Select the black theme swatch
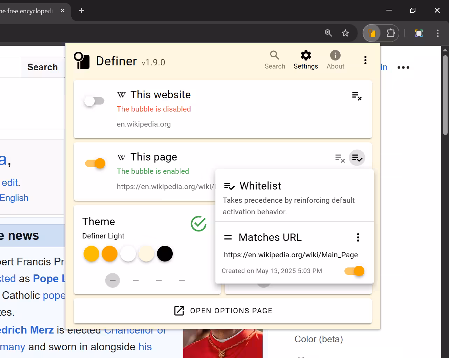Viewport: 449px width, 358px height. click(165, 254)
